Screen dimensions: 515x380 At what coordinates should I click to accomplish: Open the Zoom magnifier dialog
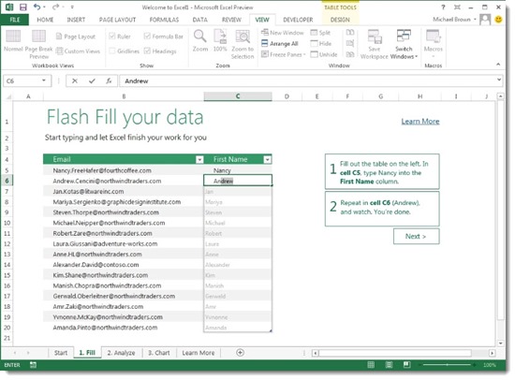click(200, 41)
